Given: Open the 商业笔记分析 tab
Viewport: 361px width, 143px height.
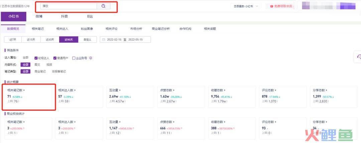Looking at the screenshot, I should coord(161,29).
